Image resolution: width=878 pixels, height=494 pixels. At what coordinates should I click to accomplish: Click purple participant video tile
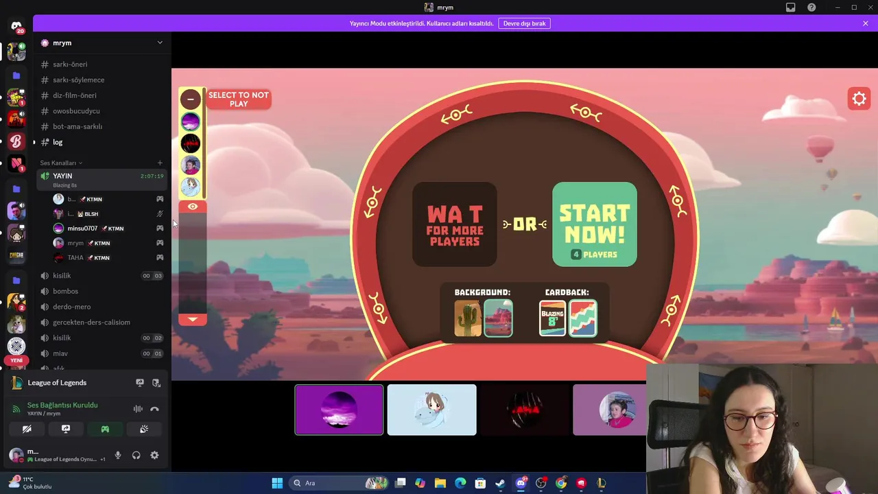coord(339,410)
